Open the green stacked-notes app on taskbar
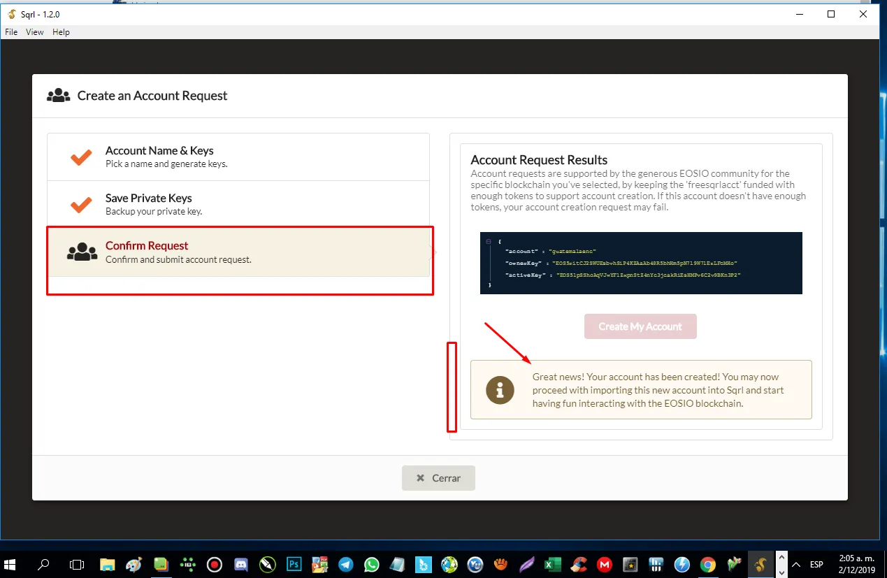887x578 pixels. (161, 564)
